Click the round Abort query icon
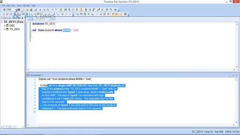240x135 pixels. click(x=90, y=10)
